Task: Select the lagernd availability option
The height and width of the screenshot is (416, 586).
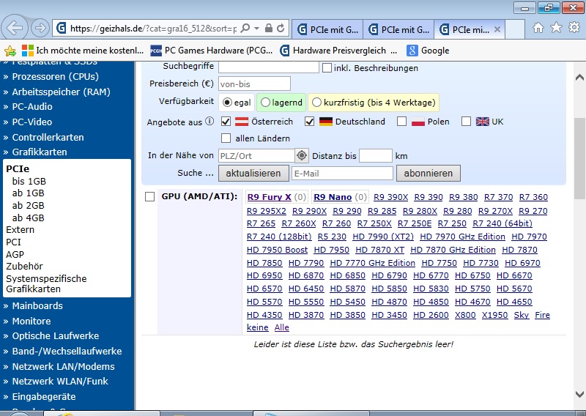Action: (265, 102)
